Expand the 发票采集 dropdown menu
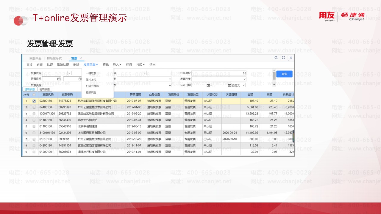Image resolution: width=381 pixels, height=214 pixels. [x=91, y=64]
